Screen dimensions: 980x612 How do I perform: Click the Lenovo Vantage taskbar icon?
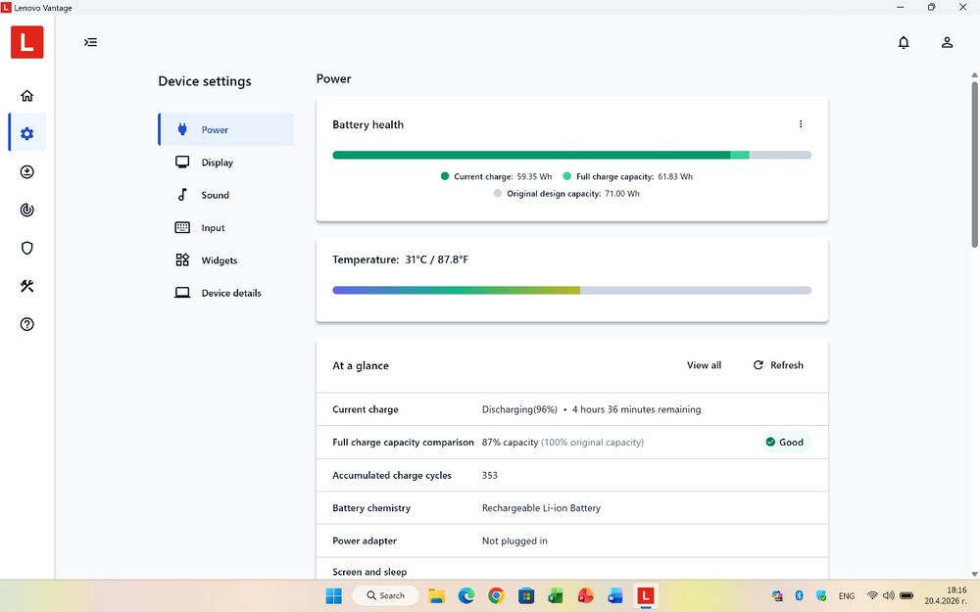(x=645, y=595)
